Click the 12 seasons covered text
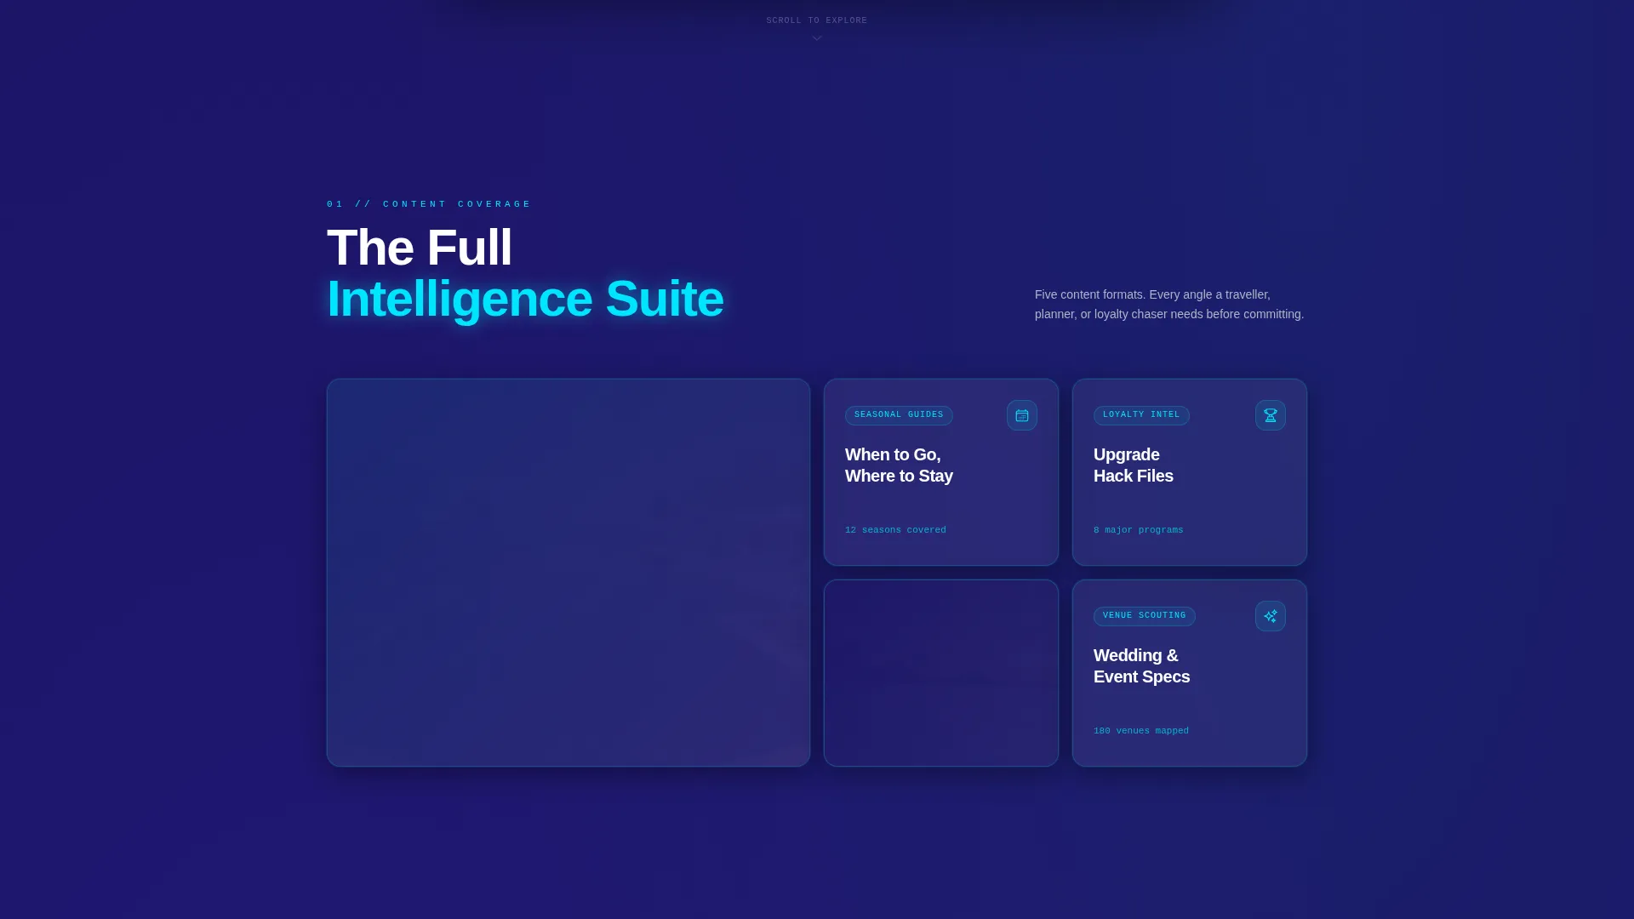The height and width of the screenshot is (919, 1634). point(895,530)
